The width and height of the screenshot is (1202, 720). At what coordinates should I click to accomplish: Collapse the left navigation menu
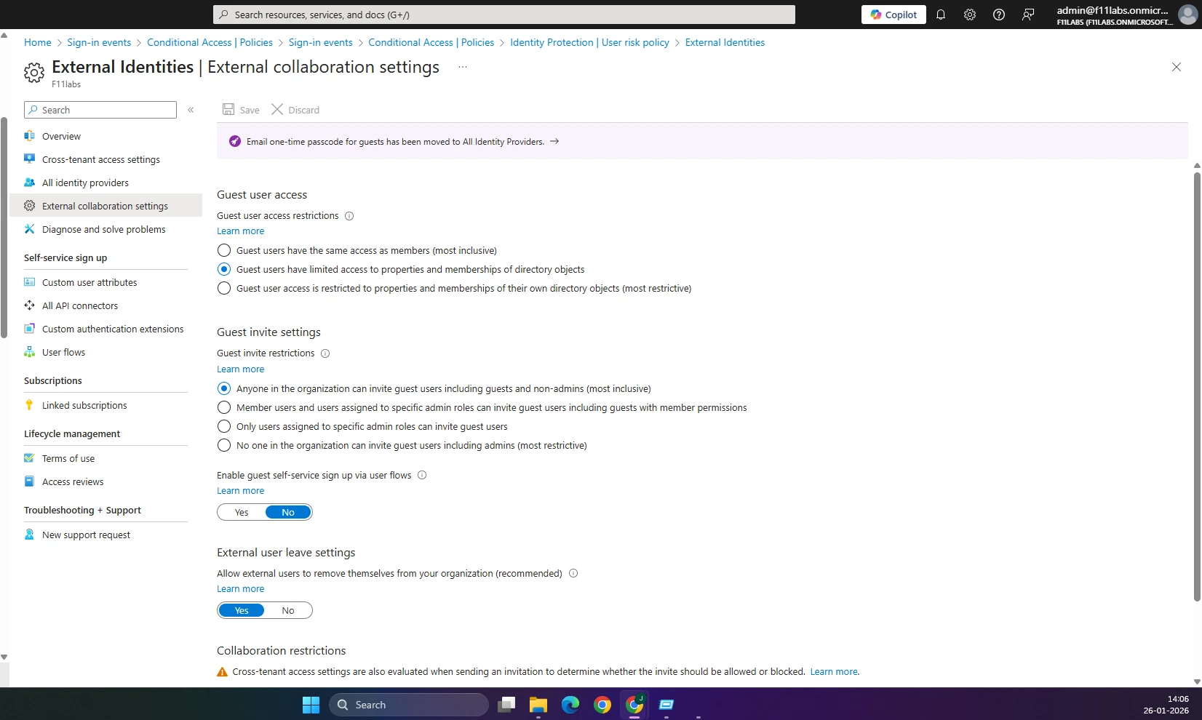191,110
